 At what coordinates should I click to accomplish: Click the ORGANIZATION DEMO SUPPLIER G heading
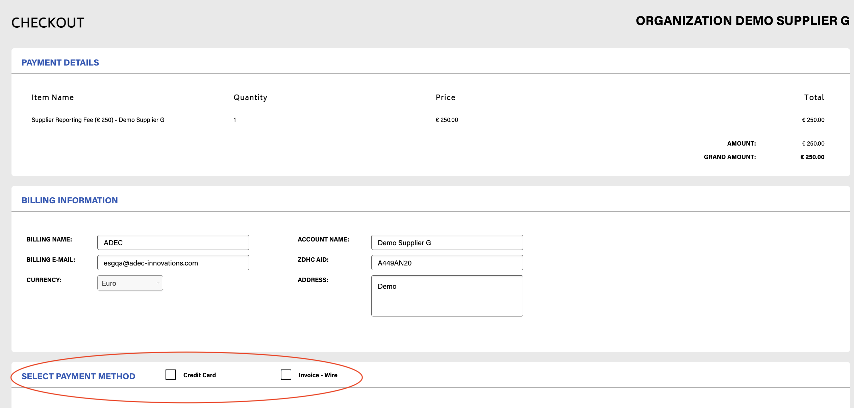coord(743,21)
